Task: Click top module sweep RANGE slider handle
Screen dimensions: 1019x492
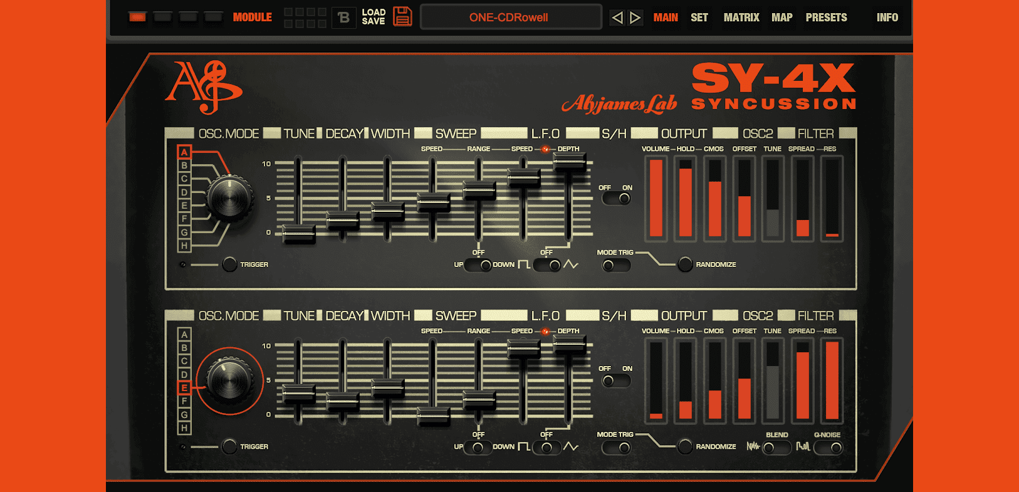Action: pos(479,189)
